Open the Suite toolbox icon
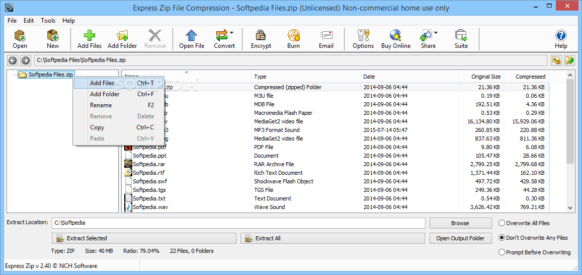Viewport: 582px width, 275px height. [461, 35]
